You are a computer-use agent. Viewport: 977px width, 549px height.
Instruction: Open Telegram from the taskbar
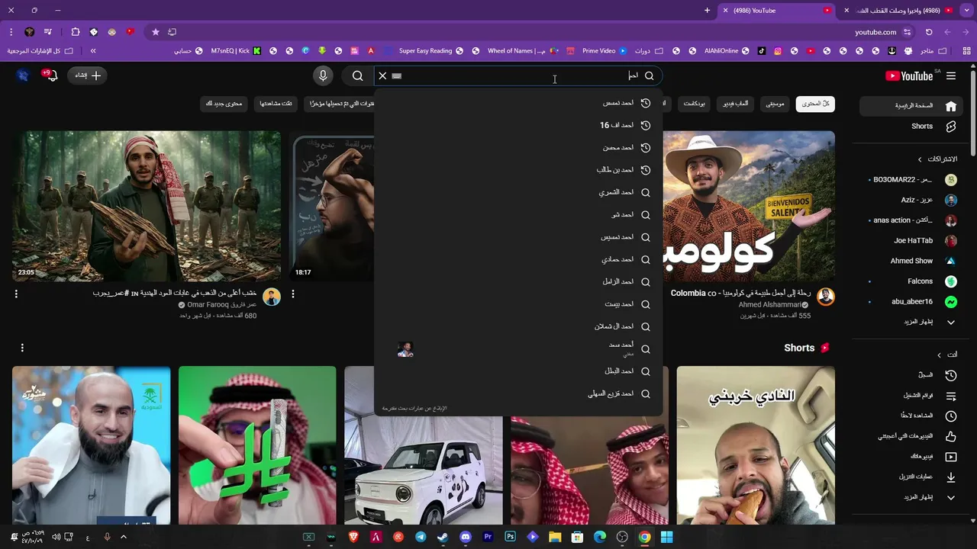[421, 537]
